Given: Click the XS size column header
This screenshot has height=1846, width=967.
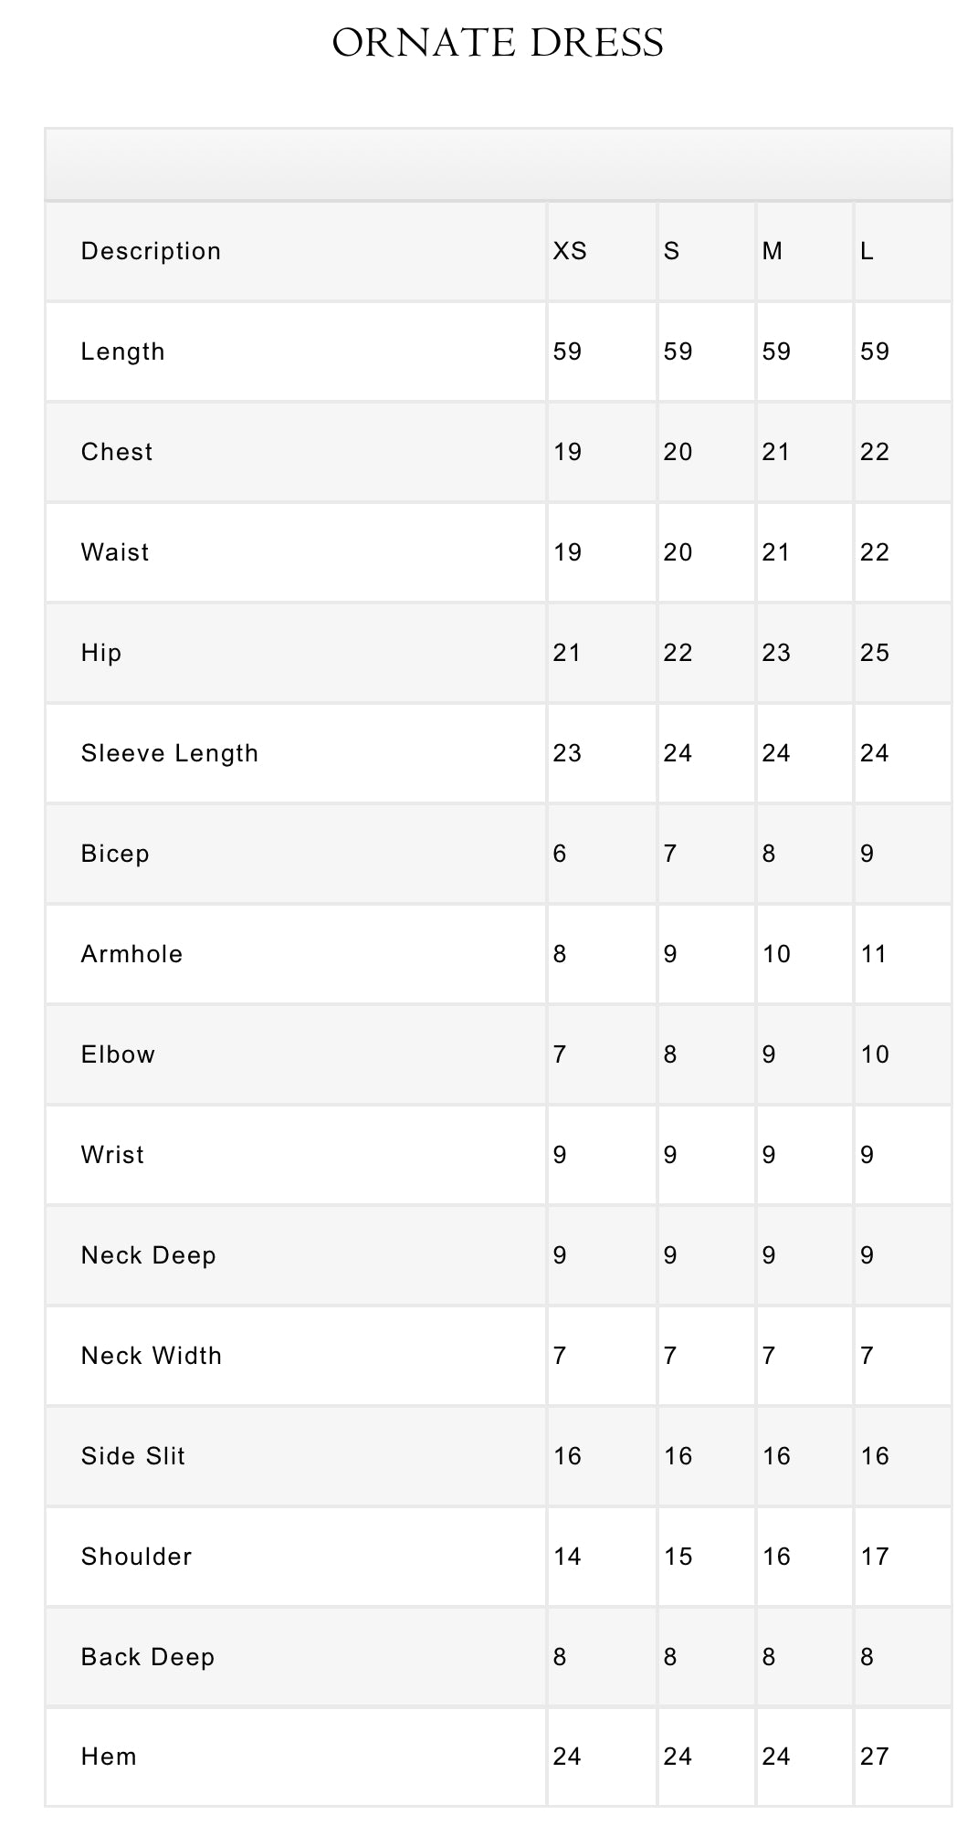Looking at the screenshot, I should [570, 251].
